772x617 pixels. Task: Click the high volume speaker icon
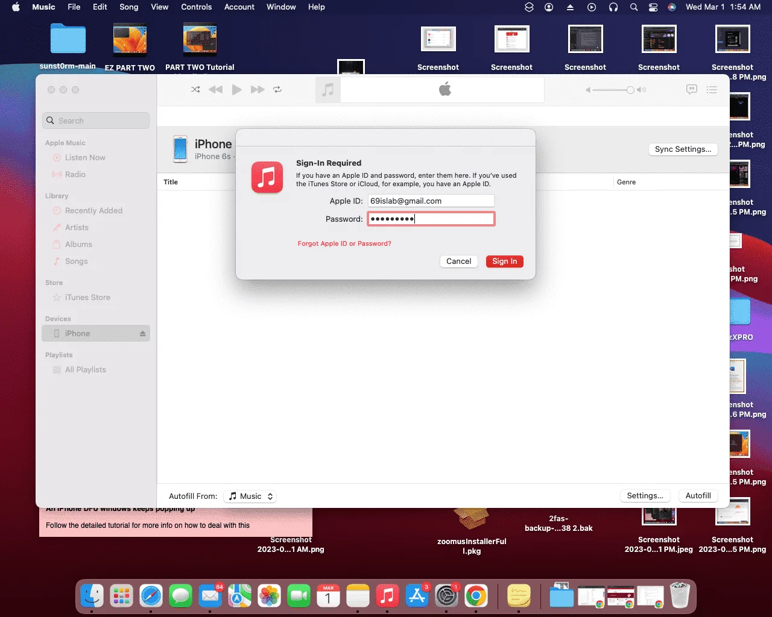642,90
